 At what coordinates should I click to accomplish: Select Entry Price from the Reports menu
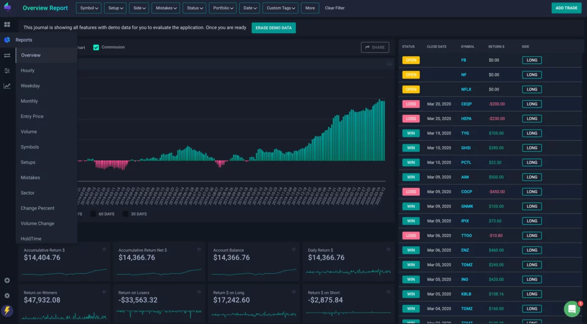pos(33,116)
